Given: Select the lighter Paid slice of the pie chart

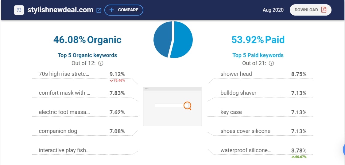Looking at the screenshot, I should pos(183,40).
